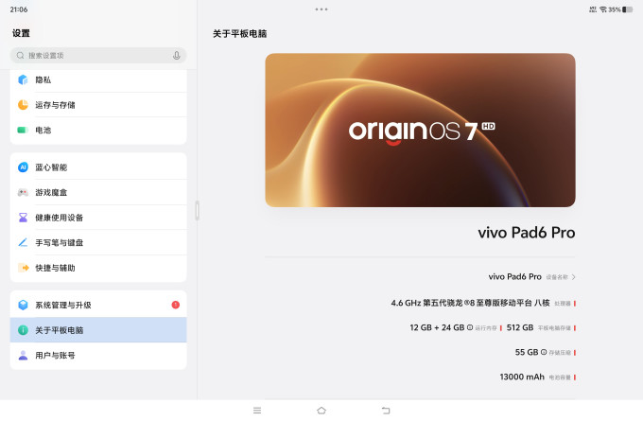
Task: Go to home via navigation bar
Action: (x=321, y=411)
